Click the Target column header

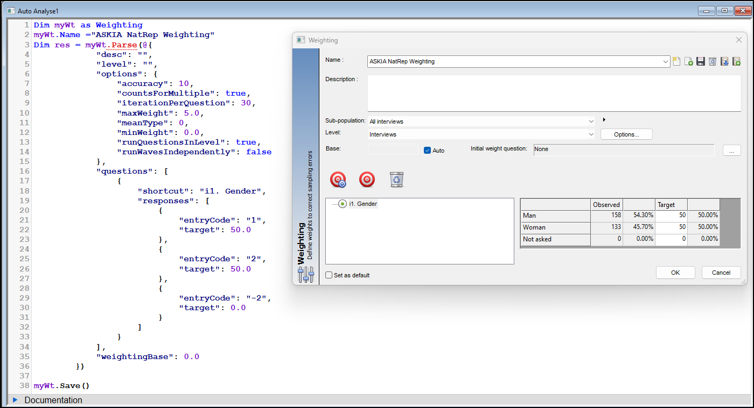click(671, 204)
